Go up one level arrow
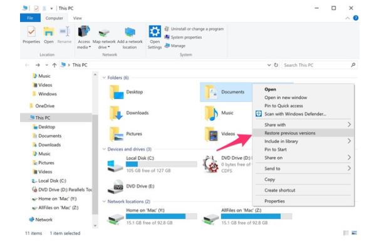This screenshot has height=249, width=379. click(55, 65)
